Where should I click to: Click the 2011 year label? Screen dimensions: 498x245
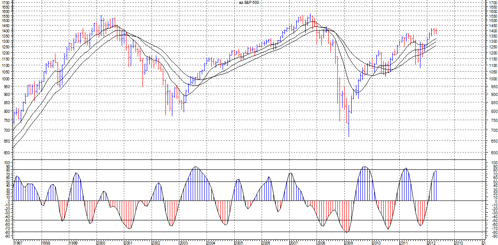click(404, 243)
